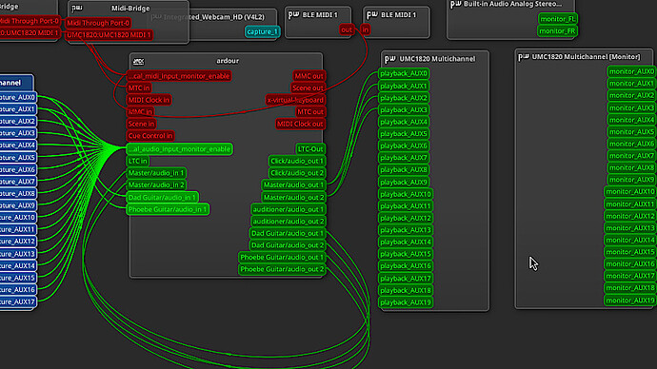Select the BLE MIDI 1 in port
This screenshot has width=657, height=369.
(366, 29)
